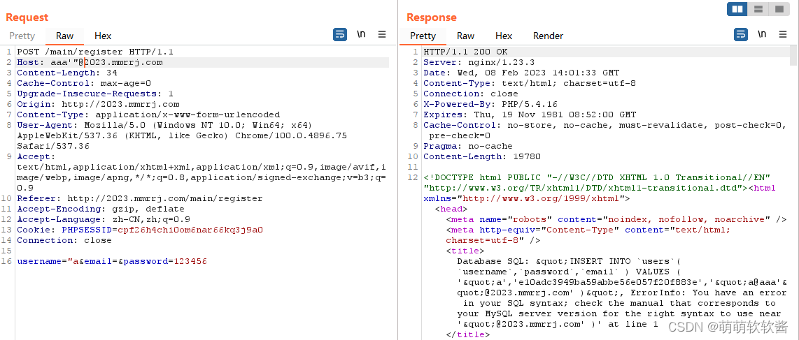Click the Date: Wed, 08 Feb 2023 header
The image size is (799, 340).
522,73
